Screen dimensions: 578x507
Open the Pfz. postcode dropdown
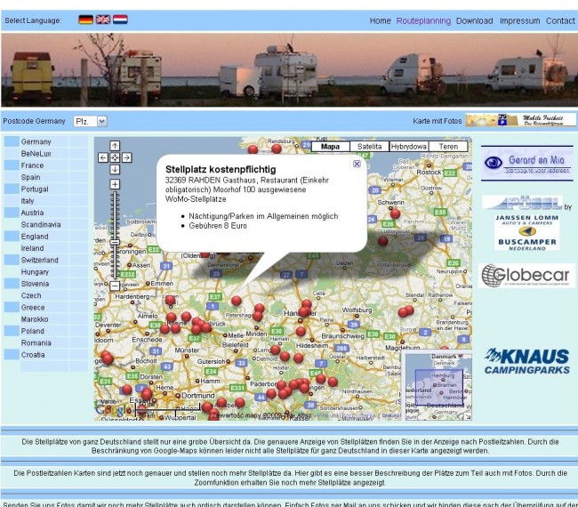(101, 121)
